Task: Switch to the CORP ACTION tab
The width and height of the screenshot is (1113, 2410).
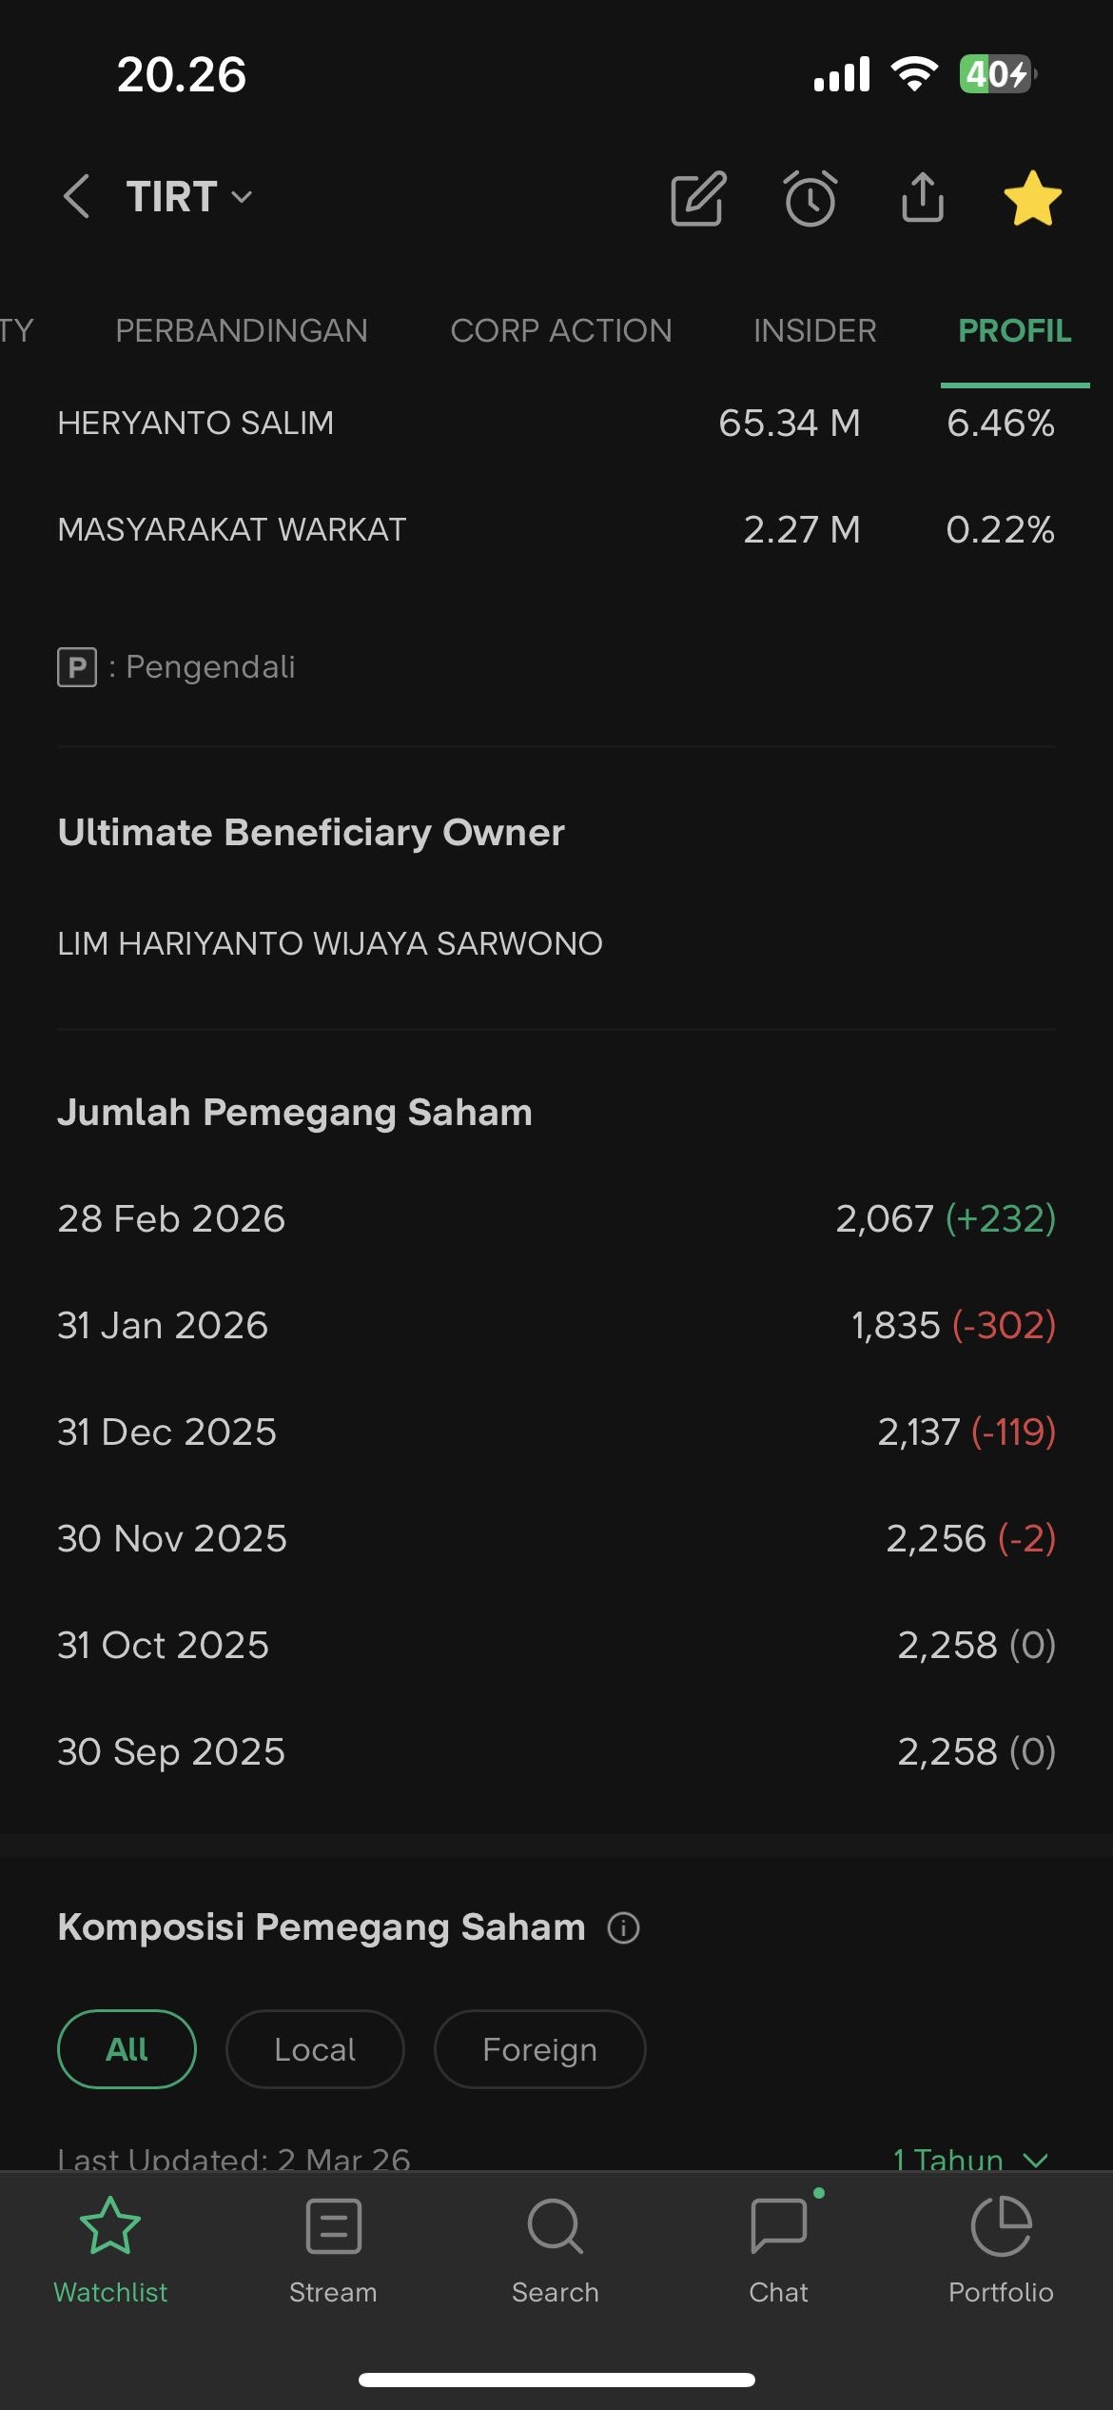Action: 561,330
